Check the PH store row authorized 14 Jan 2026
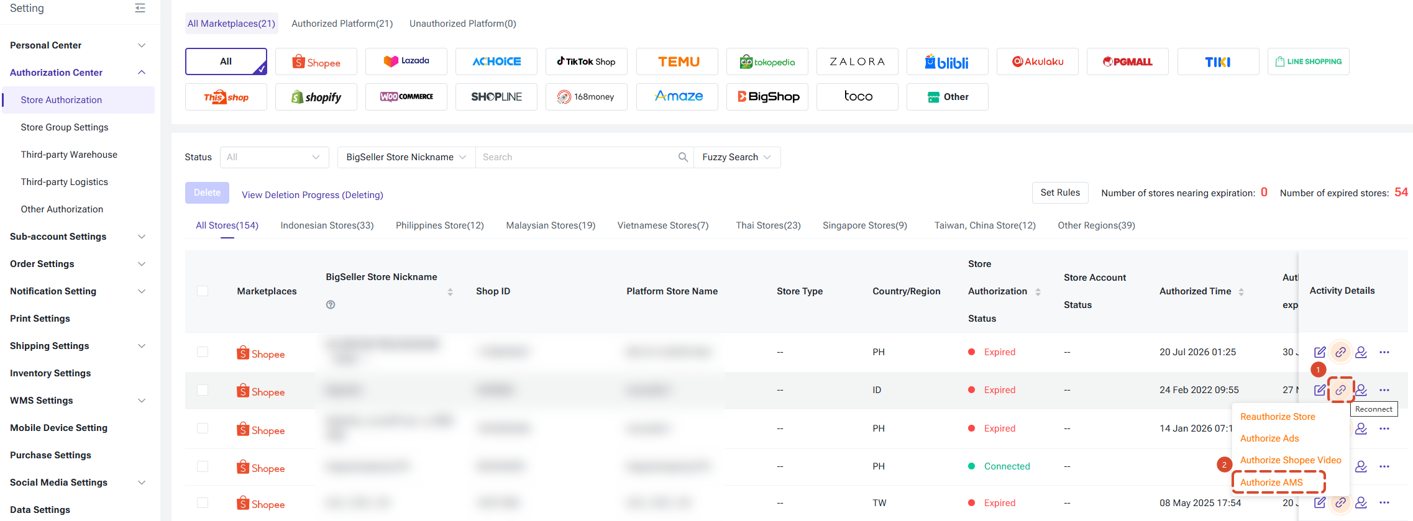 tap(203, 428)
